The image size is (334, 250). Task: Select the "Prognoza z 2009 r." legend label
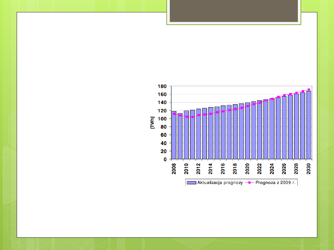pos(275,182)
